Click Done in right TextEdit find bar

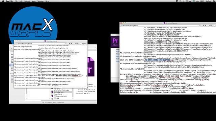coord(210,26)
